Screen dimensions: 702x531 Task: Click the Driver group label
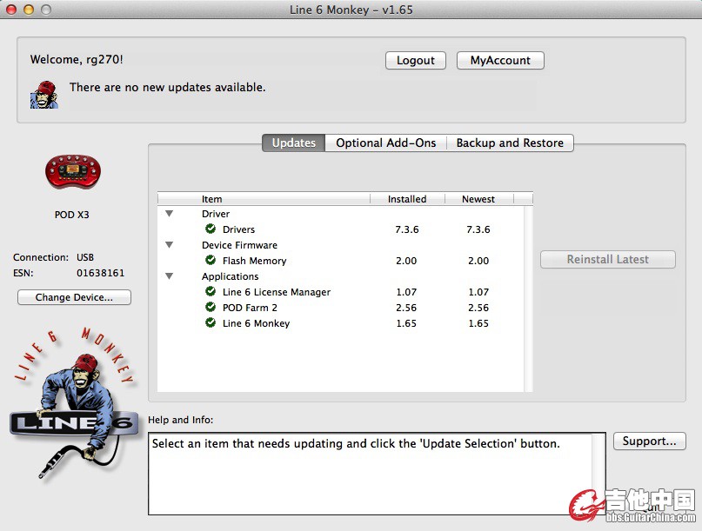tap(216, 214)
